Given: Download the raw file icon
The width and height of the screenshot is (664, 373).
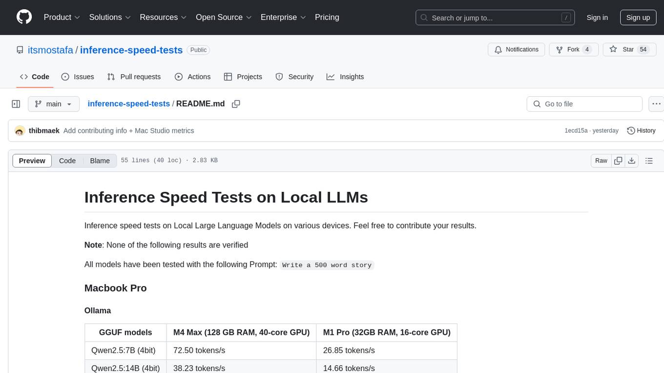Looking at the screenshot, I should (x=632, y=161).
